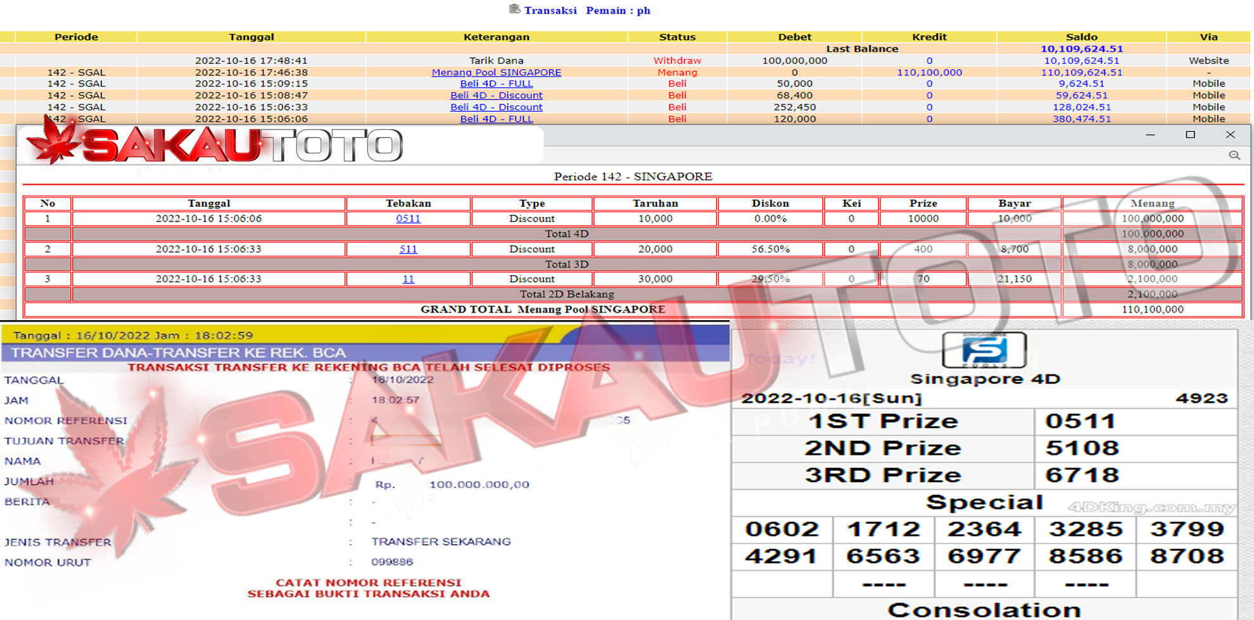Click the Saldo value 380,474.51
This screenshot has height=620, width=1254.
1081,119
